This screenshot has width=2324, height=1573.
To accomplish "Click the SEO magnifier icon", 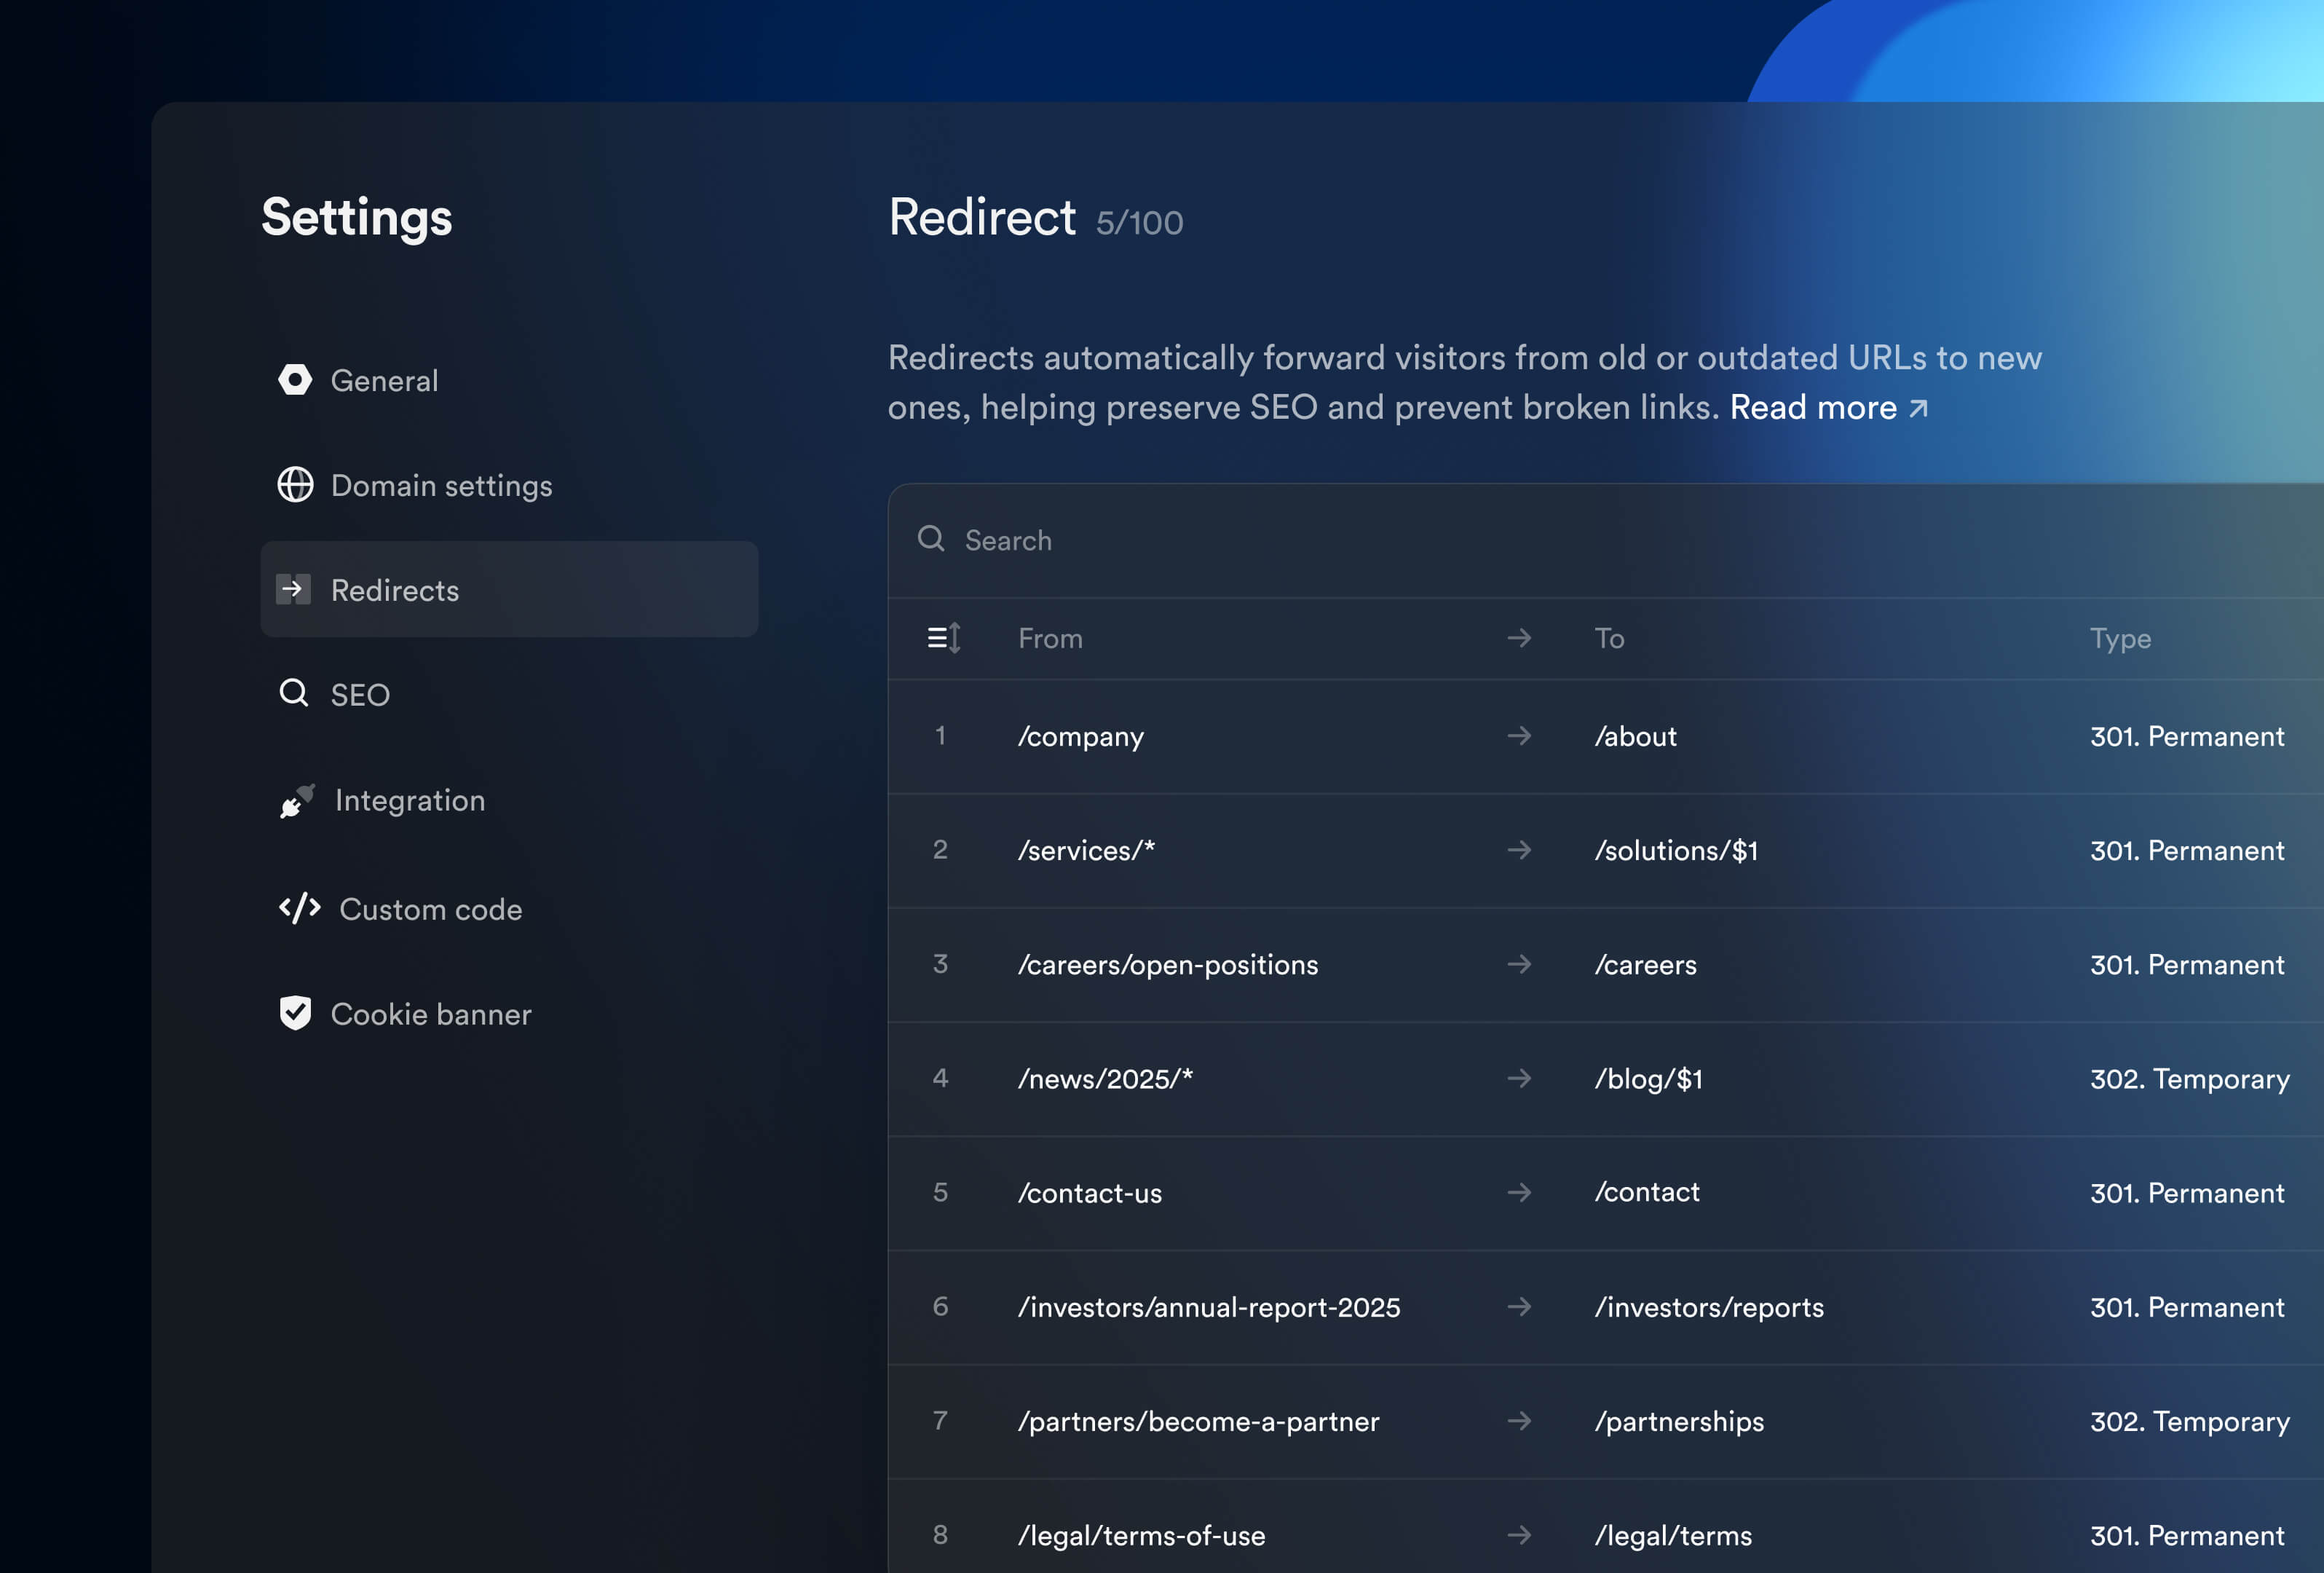I will 294,693.
